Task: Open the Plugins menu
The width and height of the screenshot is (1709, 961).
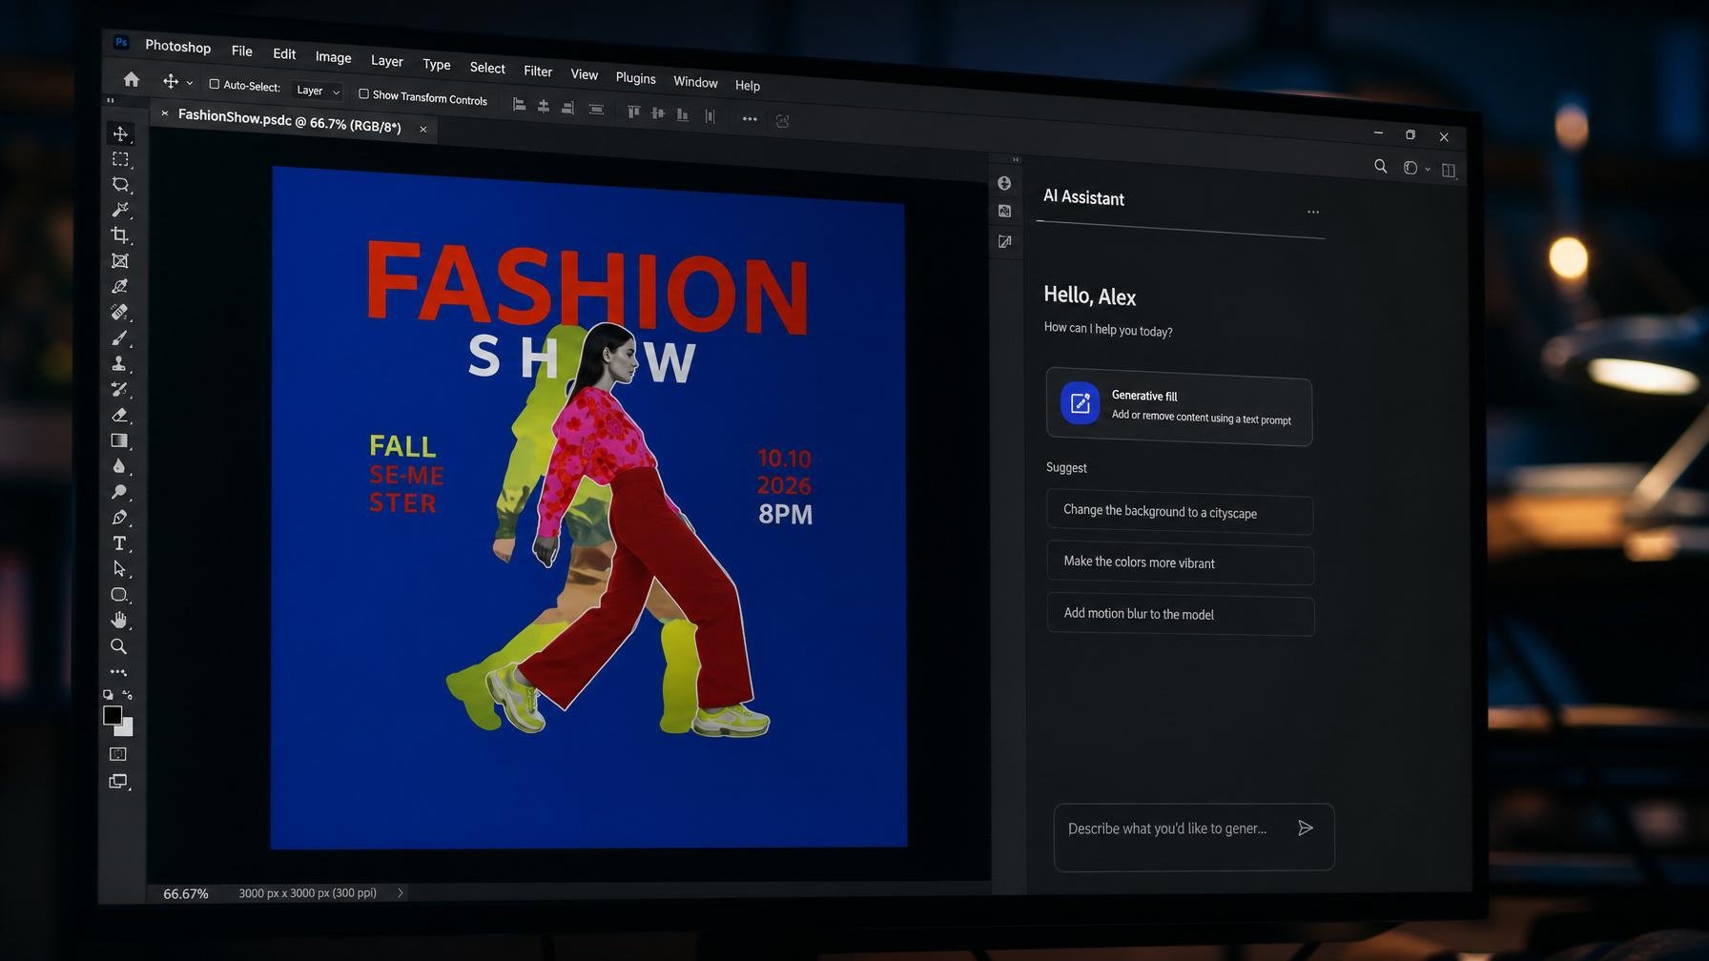Action: click(636, 77)
